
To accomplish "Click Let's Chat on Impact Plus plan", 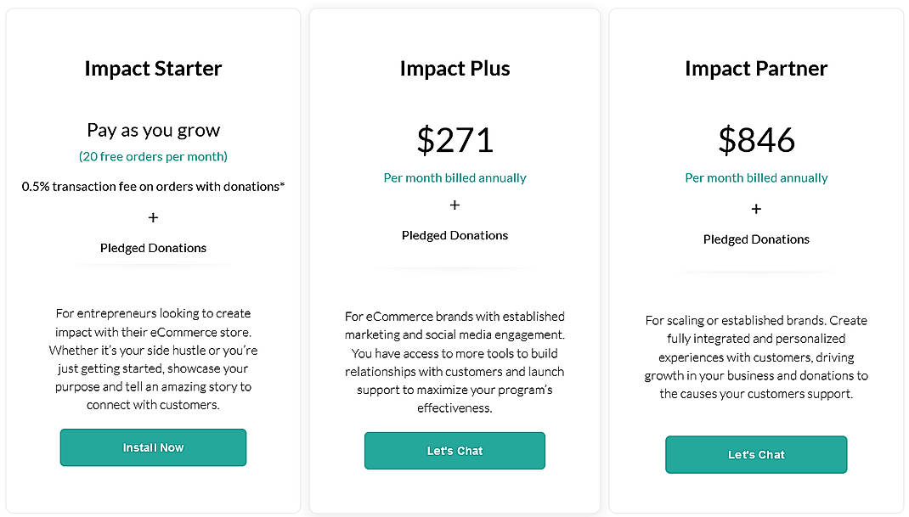I will pyautogui.click(x=454, y=451).
